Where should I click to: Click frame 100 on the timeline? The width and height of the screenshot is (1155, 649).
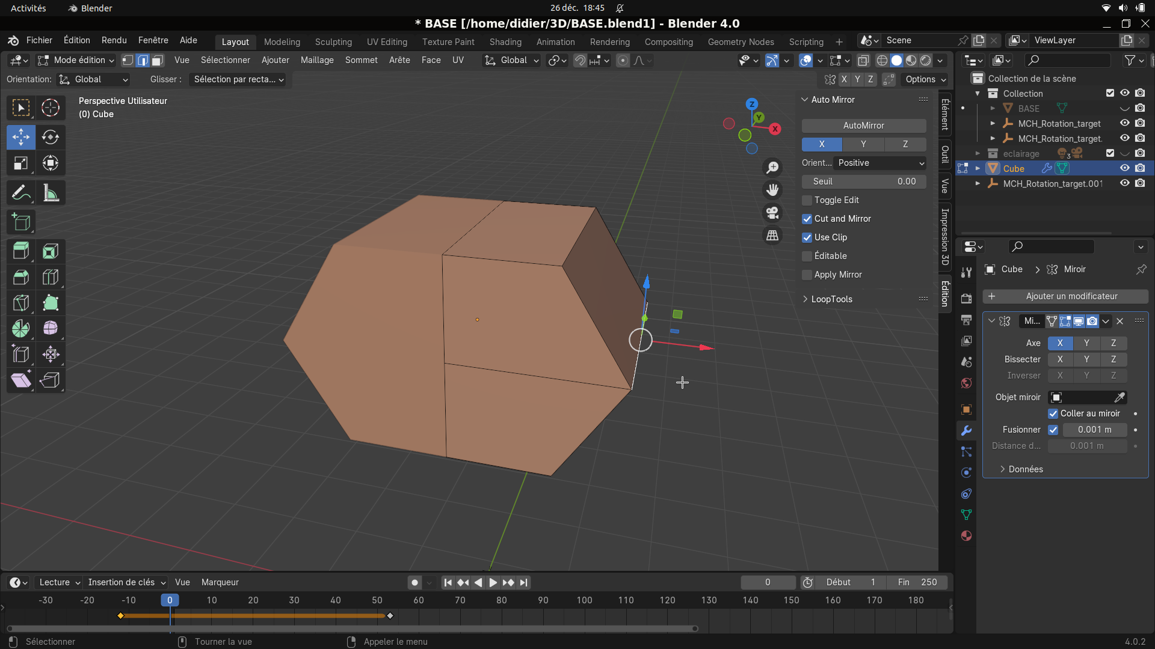point(584,600)
